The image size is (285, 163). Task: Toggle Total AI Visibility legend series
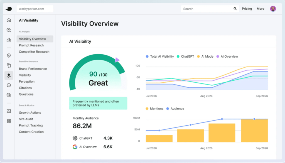coord(160,57)
